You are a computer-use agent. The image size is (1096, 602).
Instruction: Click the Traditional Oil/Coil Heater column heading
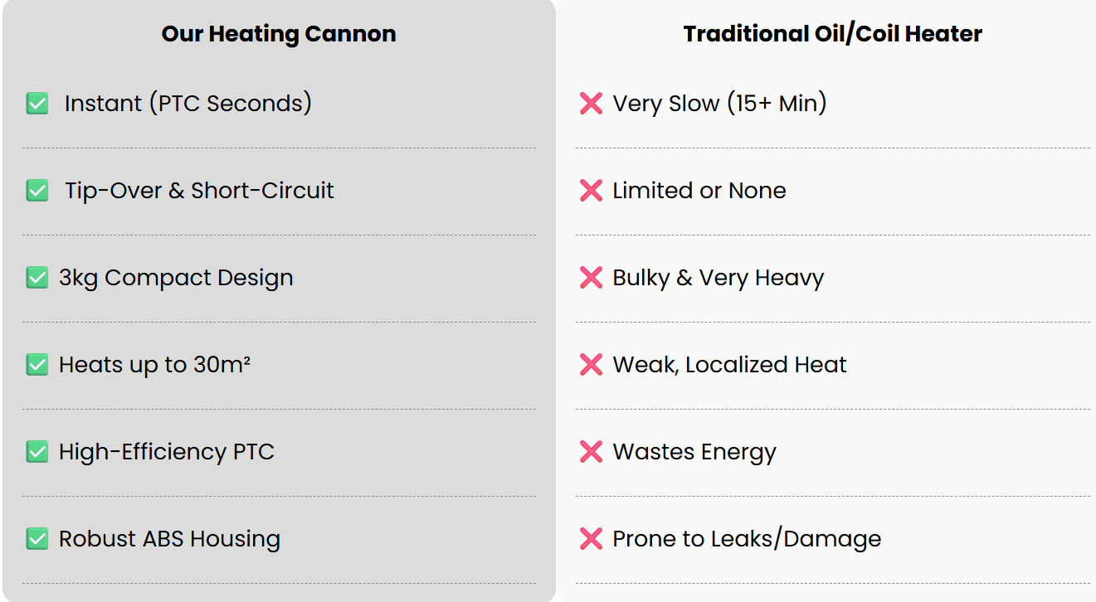pos(832,34)
